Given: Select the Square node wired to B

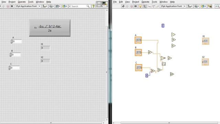Looking at the screenshot, I should click(x=150, y=52).
